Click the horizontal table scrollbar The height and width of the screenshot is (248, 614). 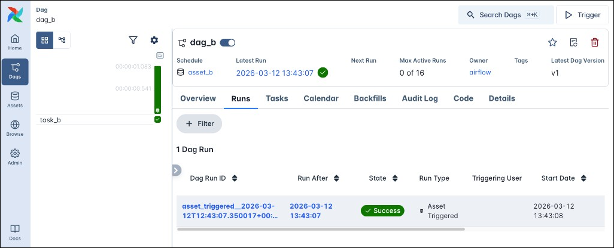click(321, 230)
